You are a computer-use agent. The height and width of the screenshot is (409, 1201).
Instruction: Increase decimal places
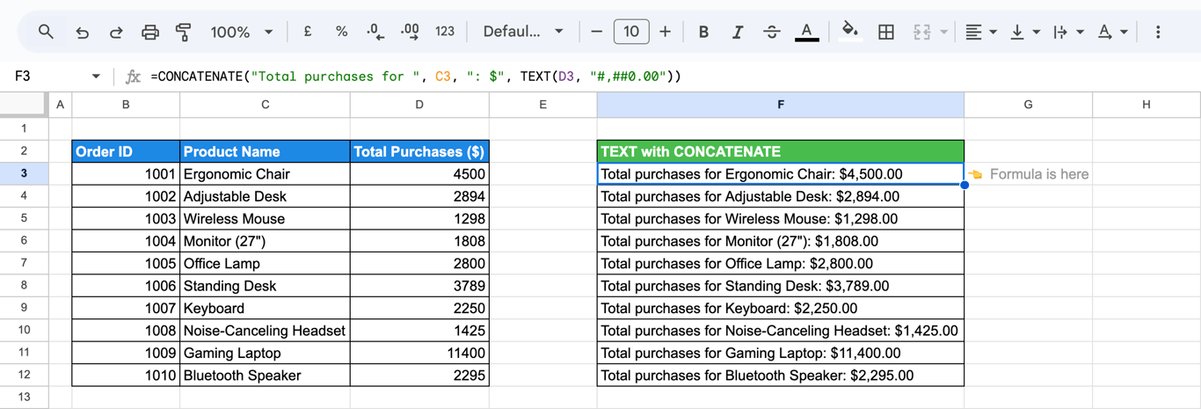tap(410, 32)
